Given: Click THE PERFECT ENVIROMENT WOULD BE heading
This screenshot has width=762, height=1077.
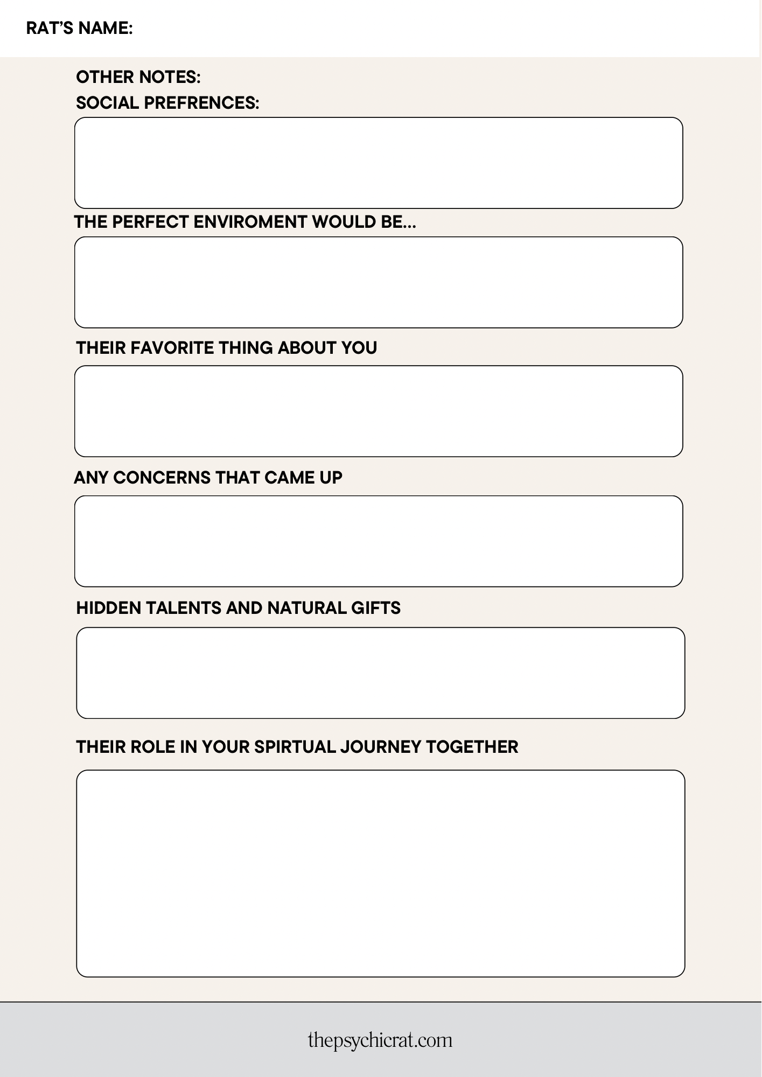Looking at the screenshot, I should [245, 222].
